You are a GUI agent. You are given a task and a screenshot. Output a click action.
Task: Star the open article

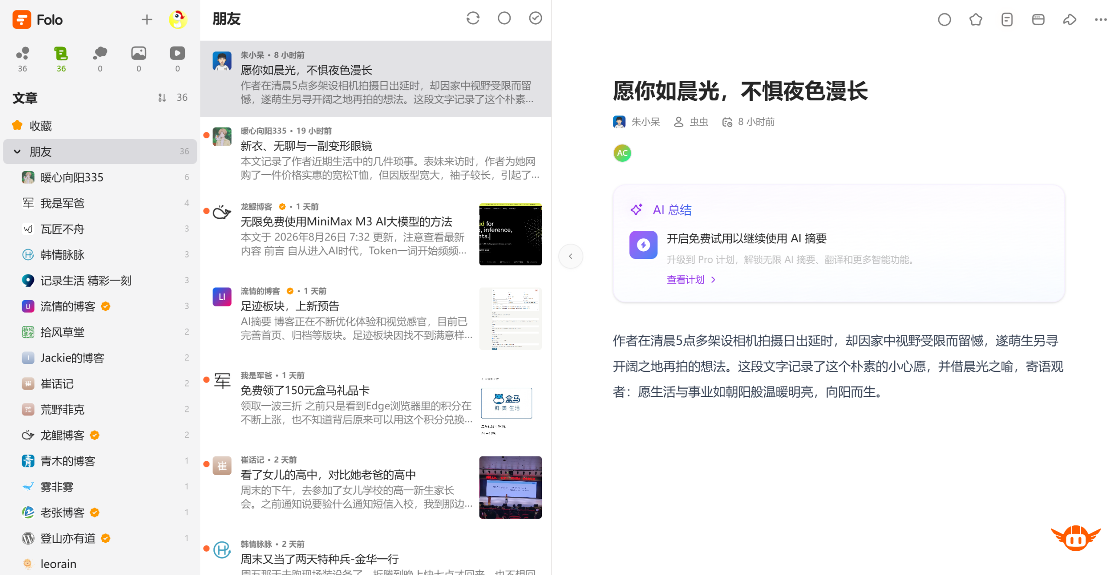tap(975, 19)
